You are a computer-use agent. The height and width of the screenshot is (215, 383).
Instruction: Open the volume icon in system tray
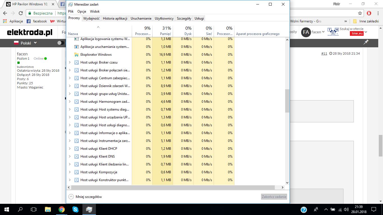(346, 209)
